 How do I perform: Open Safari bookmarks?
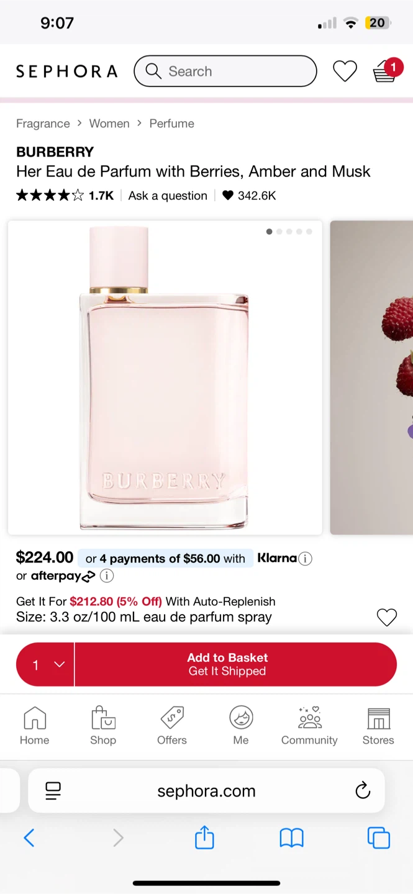(x=291, y=838)
